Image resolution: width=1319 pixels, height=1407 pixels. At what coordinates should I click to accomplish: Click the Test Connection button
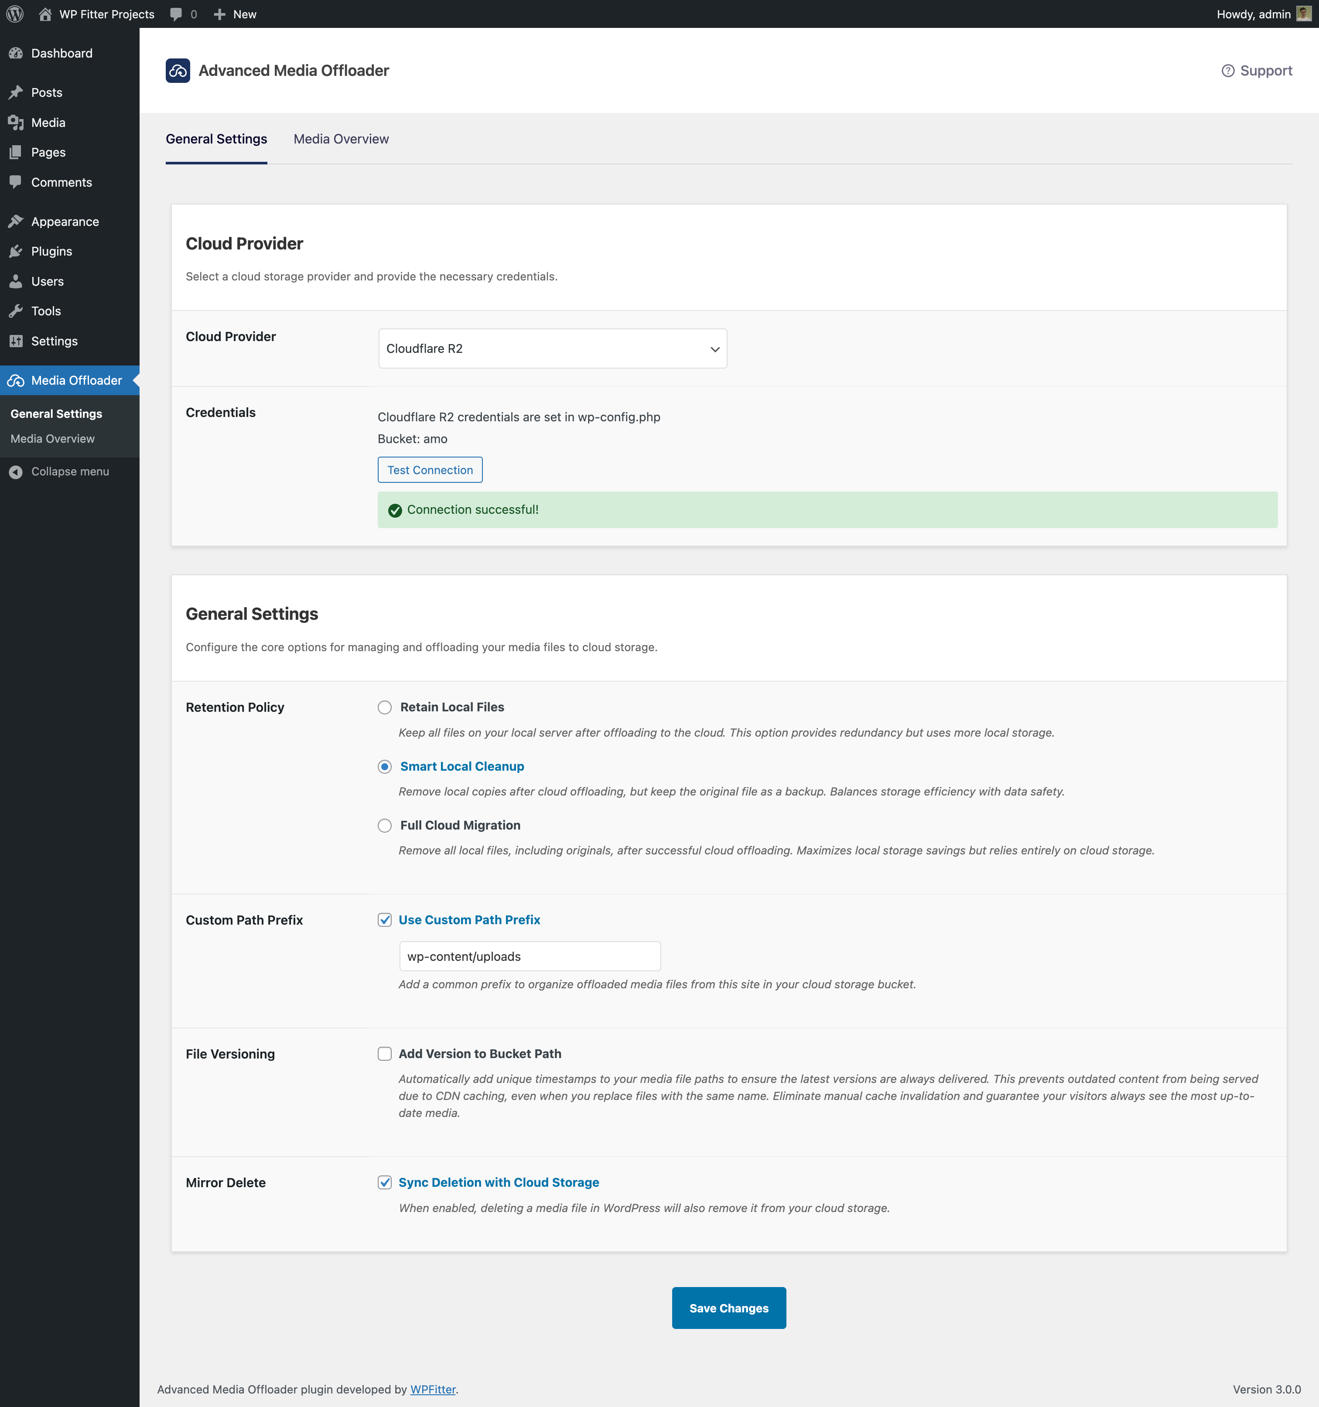(x=429, y=470)
